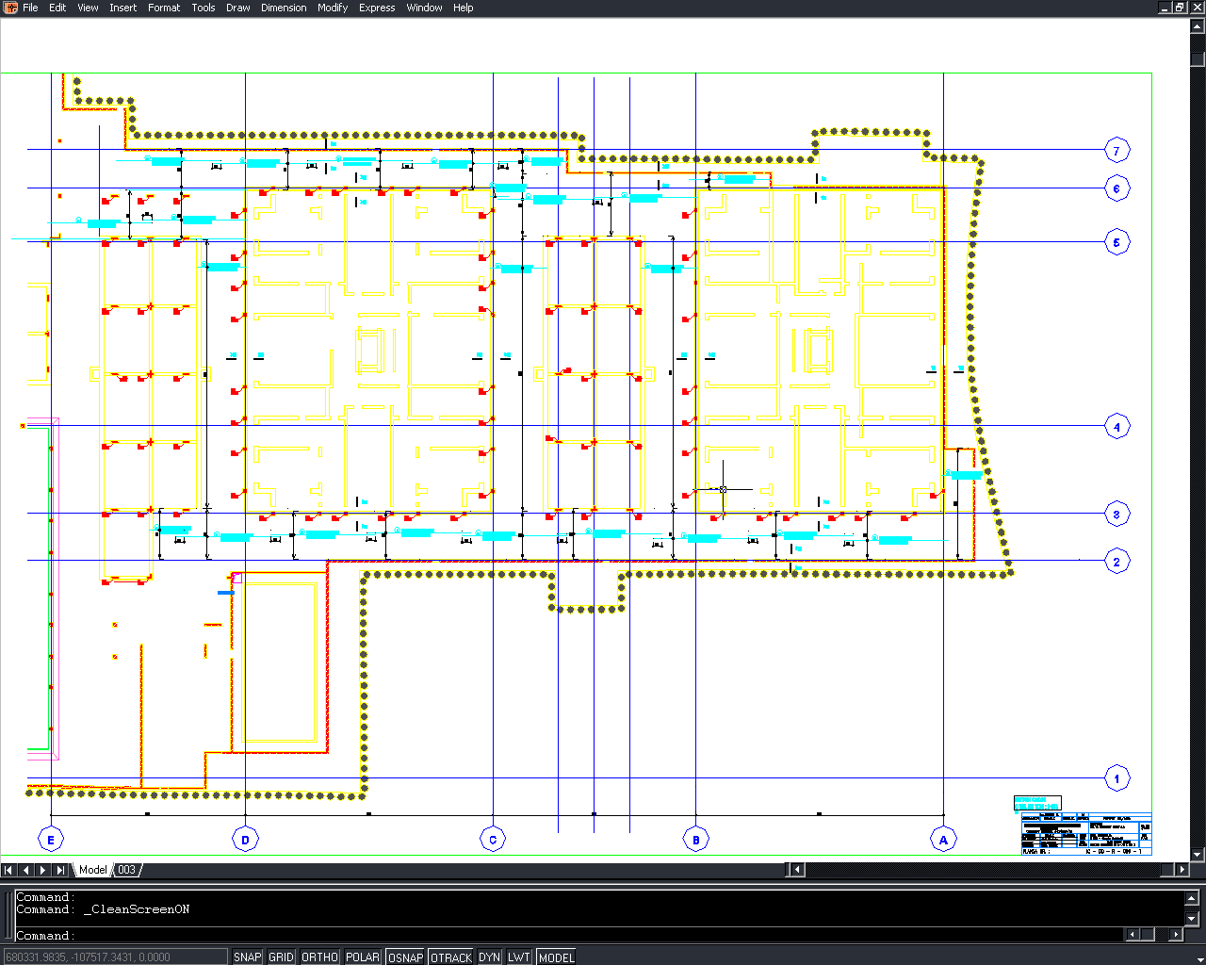Image resolution: width=1206 pixels, height=965 pixels.
Task: Open the File menu
Action: point(30,8)
